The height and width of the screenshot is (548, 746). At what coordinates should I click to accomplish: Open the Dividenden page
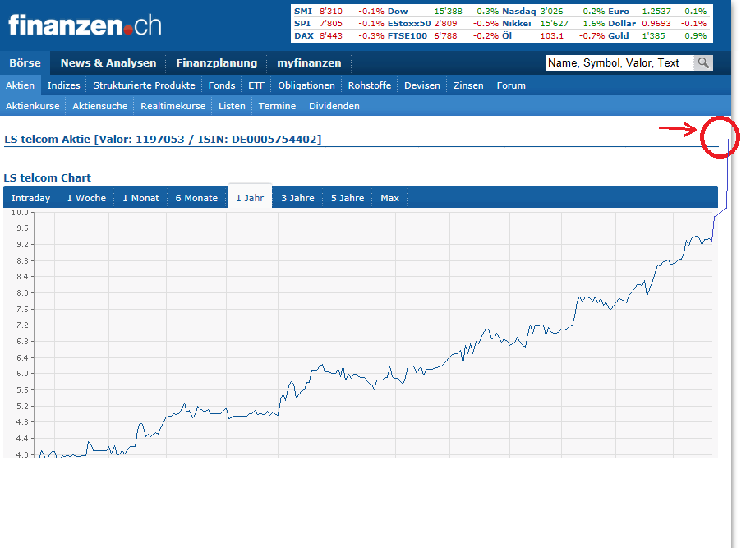[334, 106]
